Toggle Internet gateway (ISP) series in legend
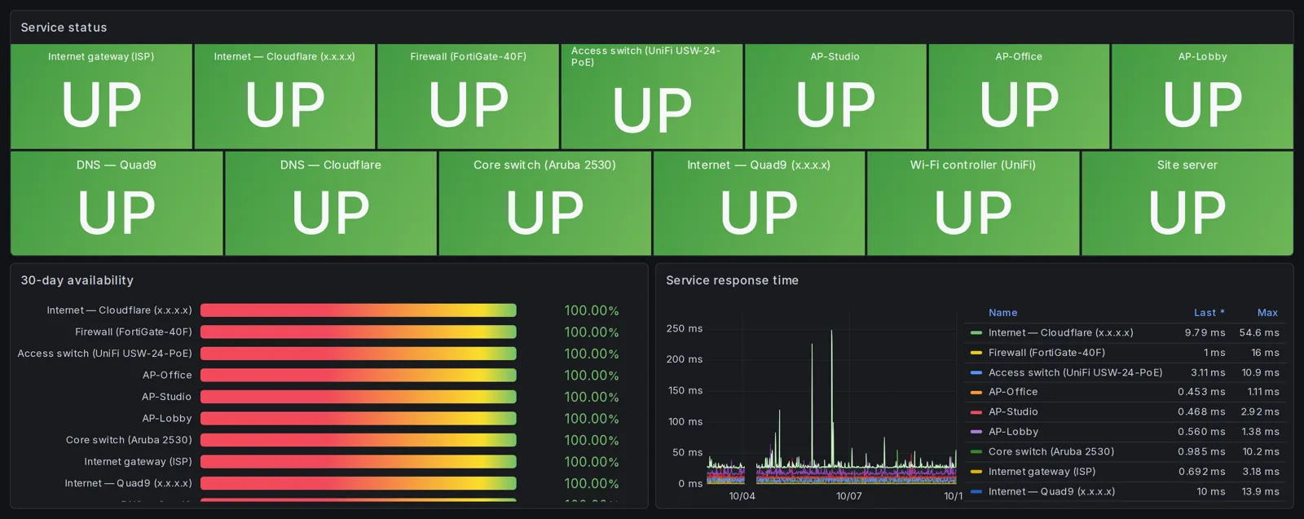The image size is (1304, 519). tap(1042, 472)
